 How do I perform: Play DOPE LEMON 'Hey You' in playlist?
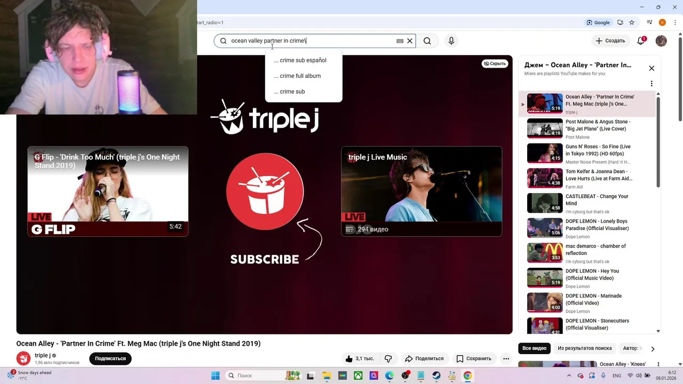[587, 278]
